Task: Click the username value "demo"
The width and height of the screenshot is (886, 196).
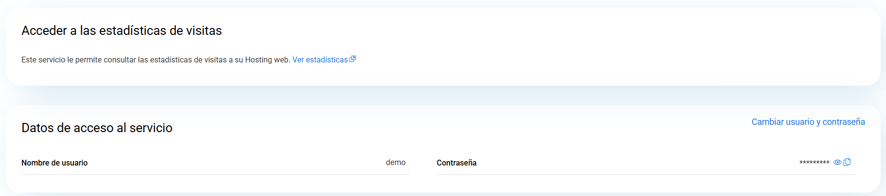Action: coord(396,163)
